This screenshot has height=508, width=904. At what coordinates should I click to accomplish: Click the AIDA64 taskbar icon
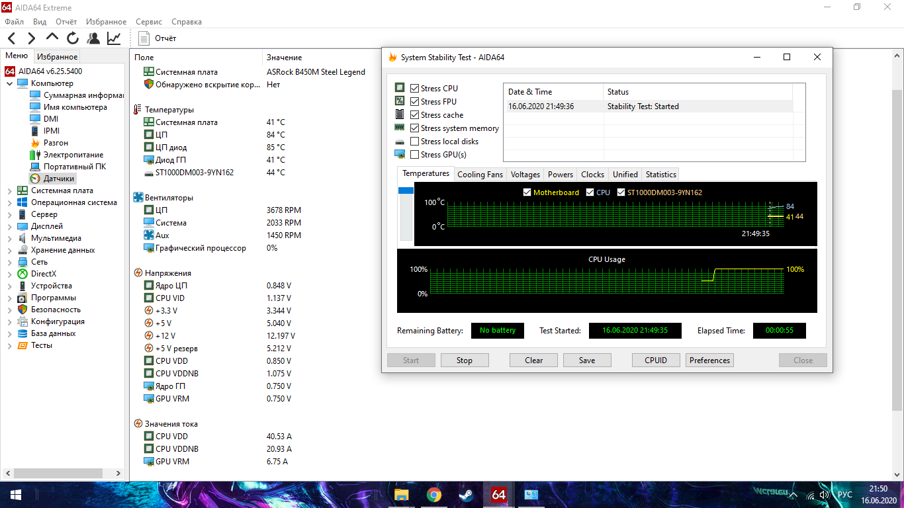pos(498,495)
